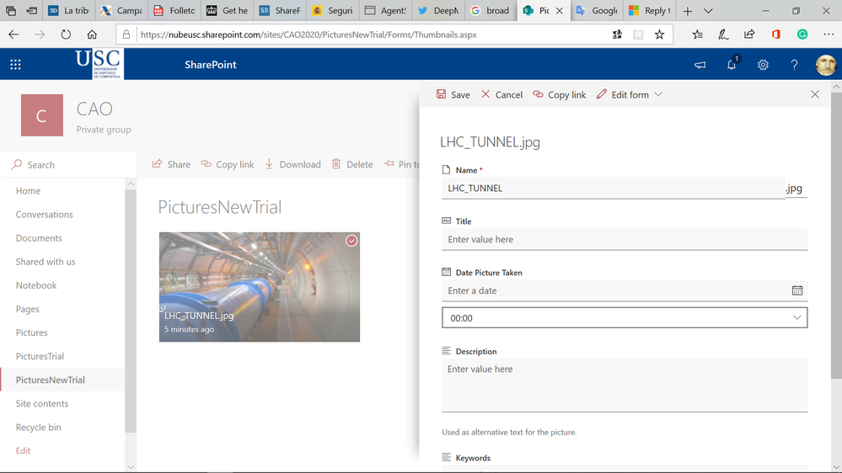Click the Pin to top toolbar command
Screen dimensions: 842x473
pyautogui.click(x=401, y=164)
